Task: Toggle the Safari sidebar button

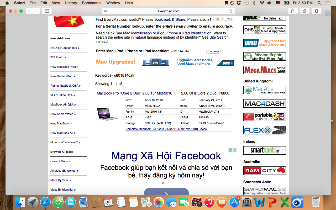Action: 47,11
